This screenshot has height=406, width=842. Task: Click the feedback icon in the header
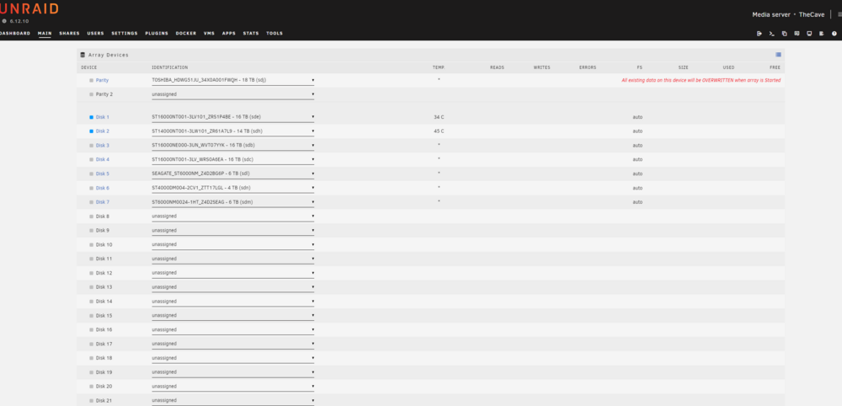(x=797, y=34)
